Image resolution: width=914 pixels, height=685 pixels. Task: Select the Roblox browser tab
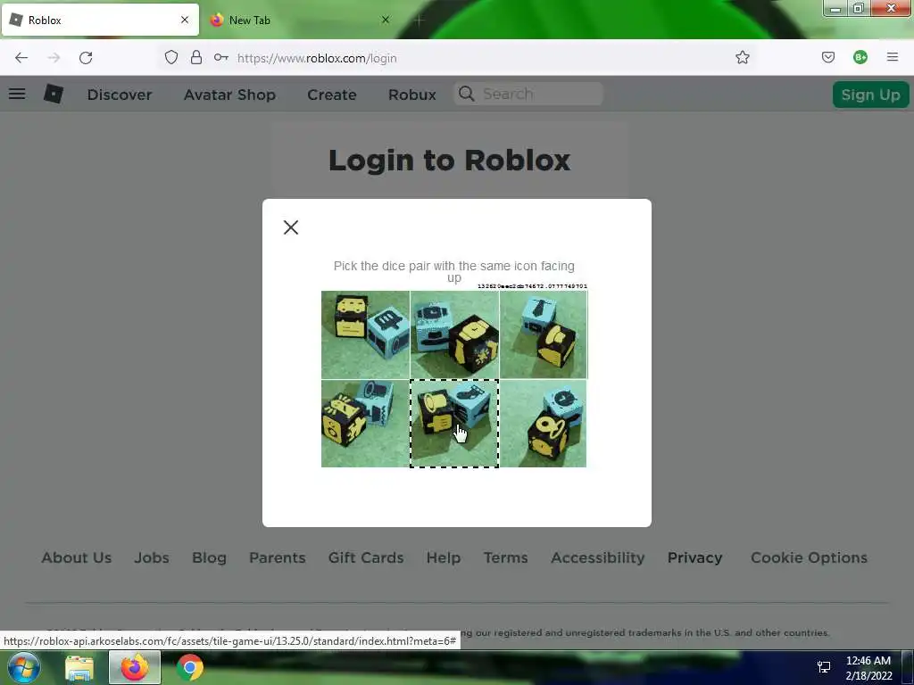pyautogui.click(x=100, y=20)
